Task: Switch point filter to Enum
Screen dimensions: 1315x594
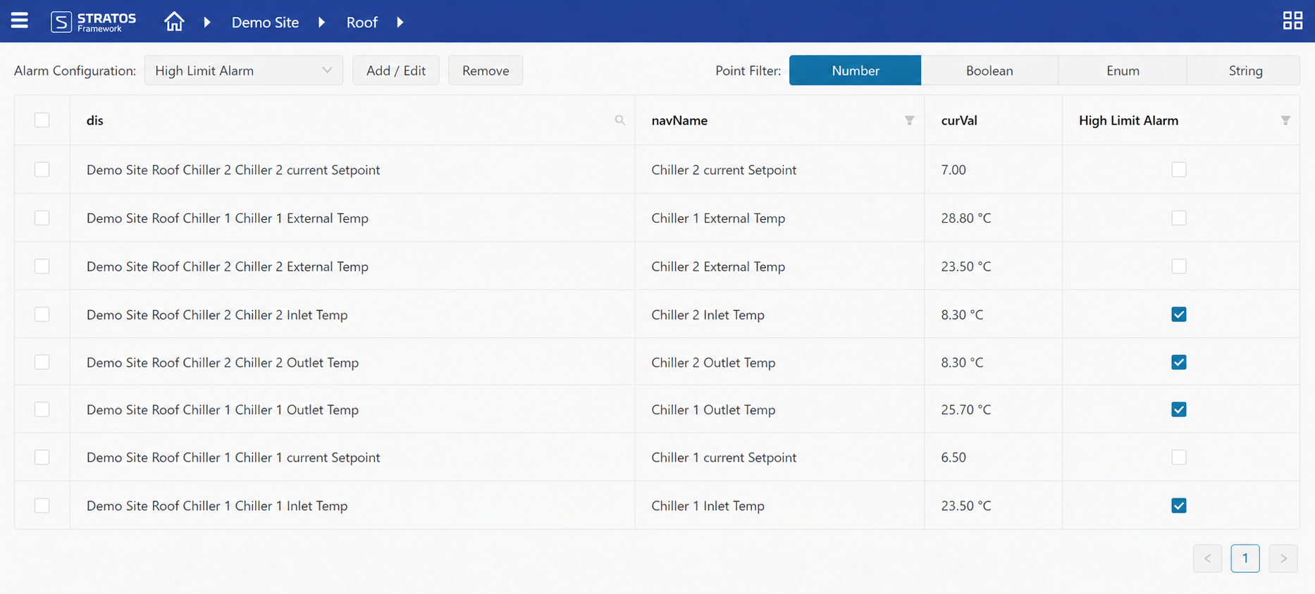Action: (1123, 70)
